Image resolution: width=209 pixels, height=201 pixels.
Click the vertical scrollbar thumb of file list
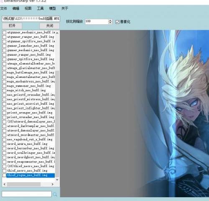click(x=57, y=124)
